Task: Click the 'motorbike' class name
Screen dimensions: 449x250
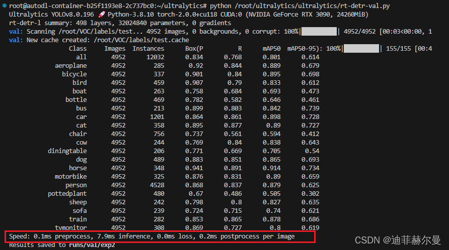Action: pos(71,177)
